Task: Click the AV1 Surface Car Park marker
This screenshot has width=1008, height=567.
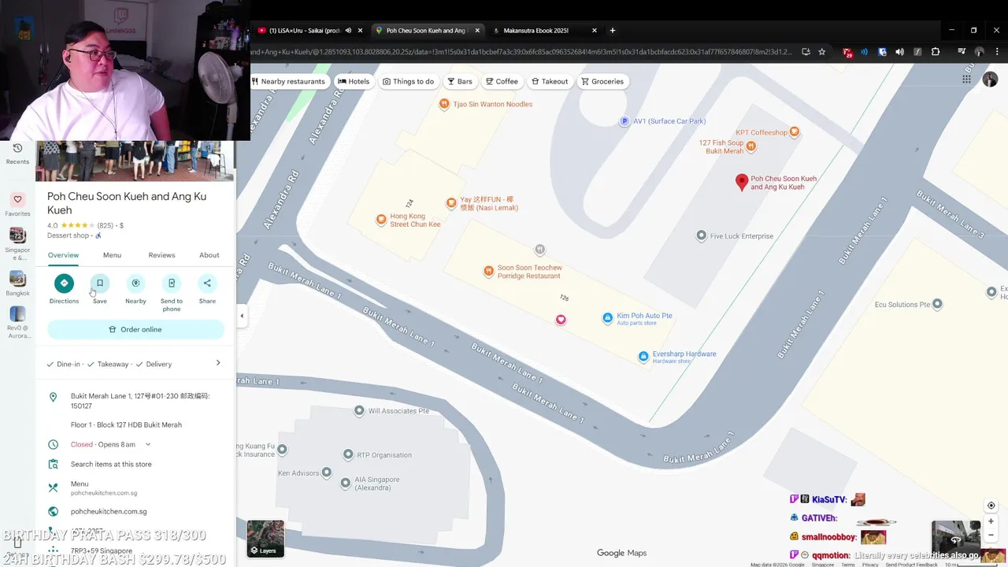Action: pos(624,121)
